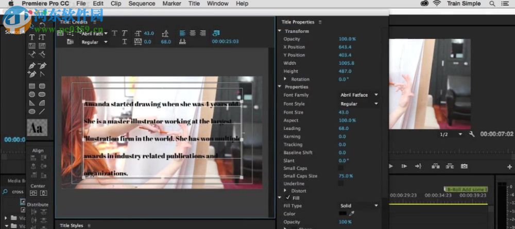Expand the Distort section
This screenshot has height=229, width=515.
(x=285, y=190)
